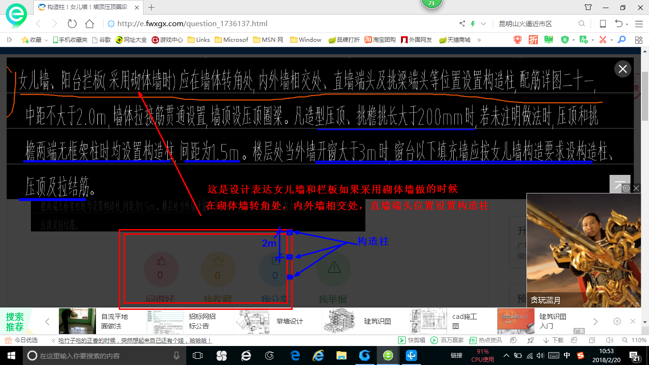
Task: Open the 贪玩蓝月 ad settings gear
Action: click(626, 188)
